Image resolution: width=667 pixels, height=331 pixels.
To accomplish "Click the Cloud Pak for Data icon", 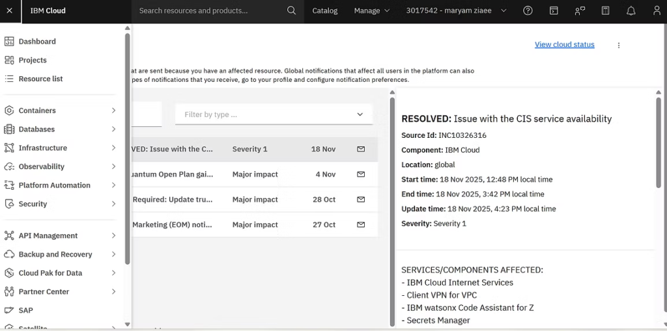I will (9, 272).
